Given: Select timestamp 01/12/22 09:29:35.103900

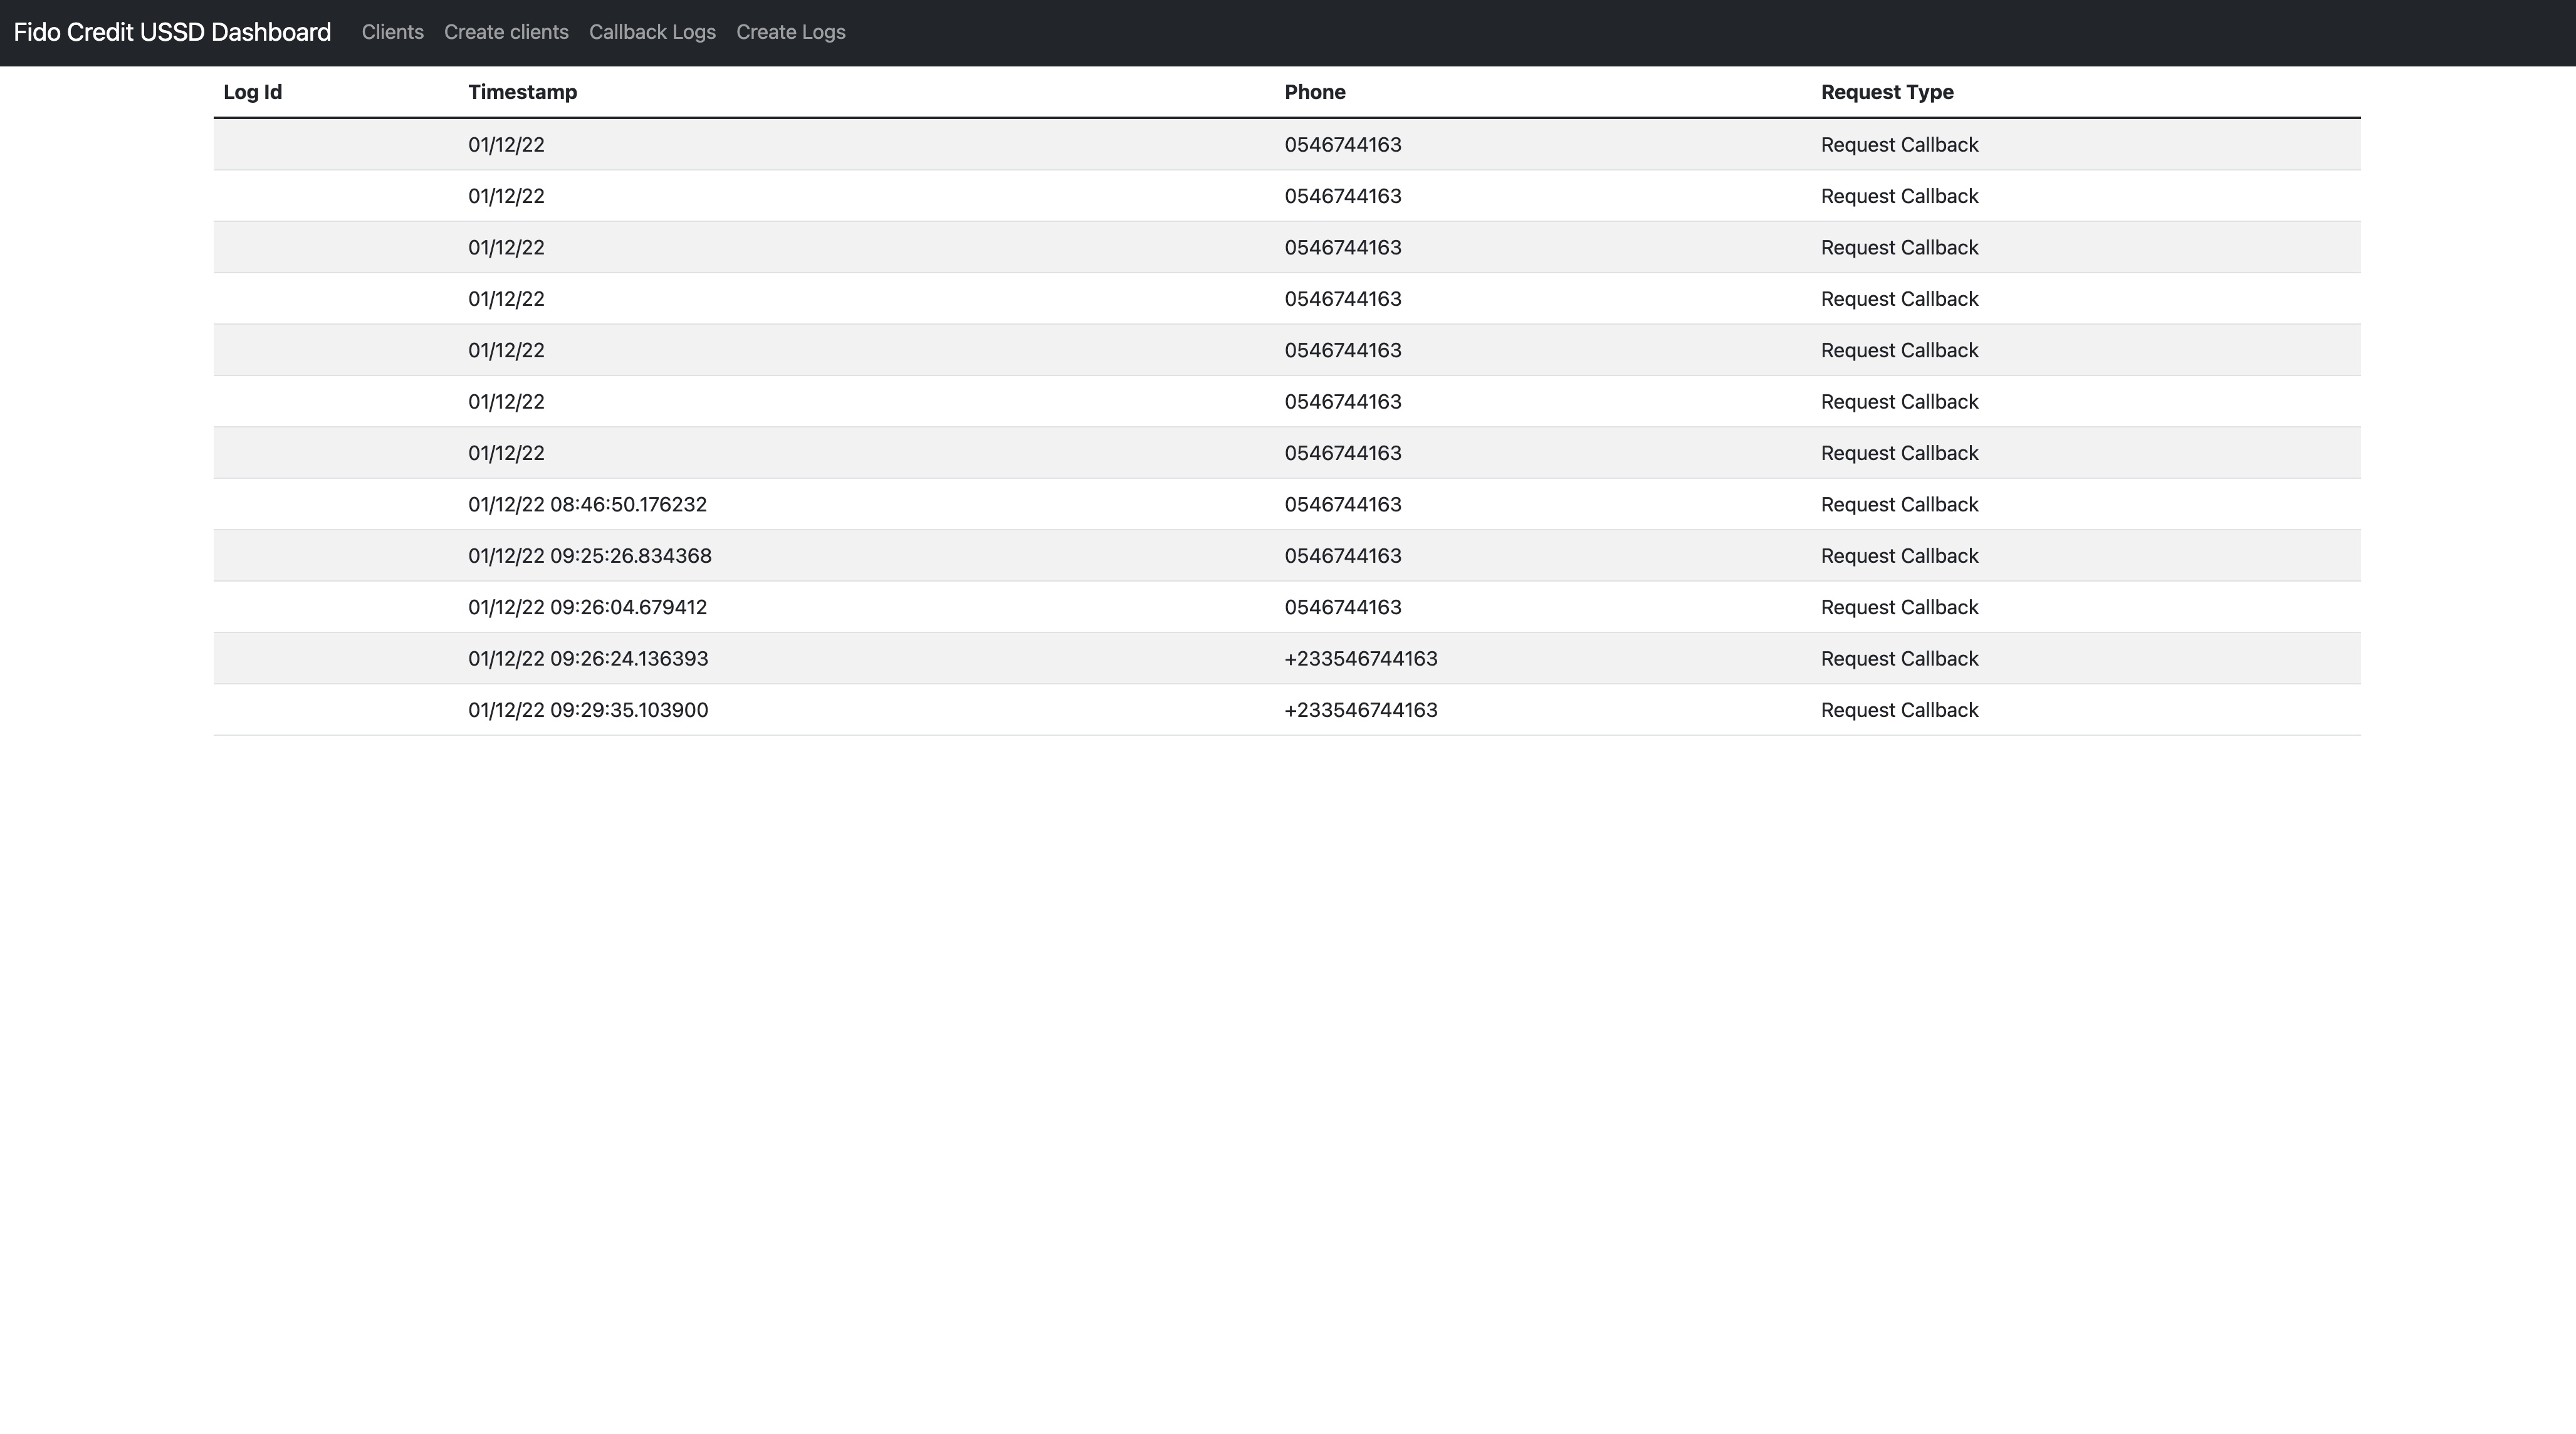Looking at the screenshot, I should tap(587, 710).
